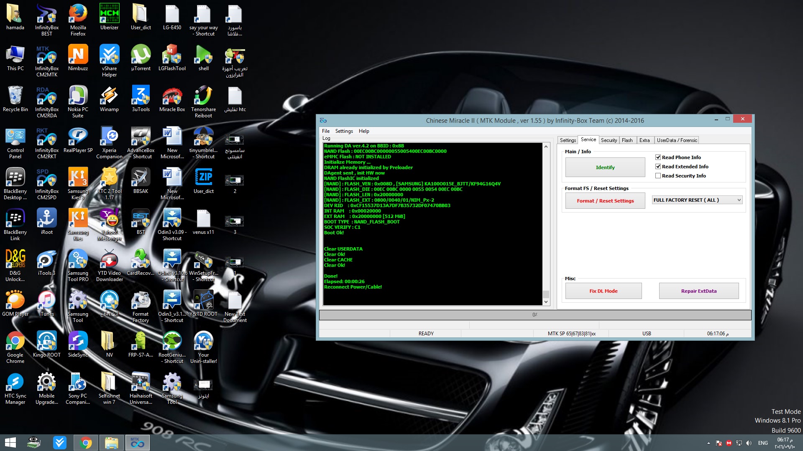The width and height of the screenshot is (803, 451).
Task: Open GOM Player desktop icon
Action: pyautogui.click(x=15, y=303)
